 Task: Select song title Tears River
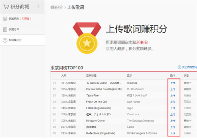pos(93,96)
